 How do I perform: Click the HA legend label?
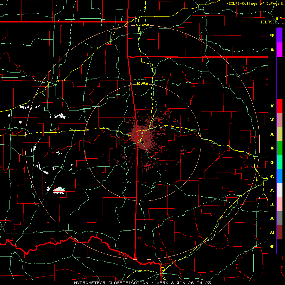tap(272, 106)
